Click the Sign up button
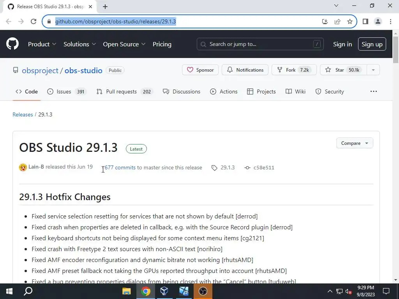The height and width of the screenshot is (299, 399). pos(372,44)
